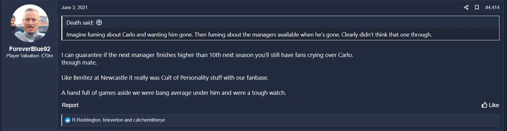Viewport: 507px width, 131px height.
Task: Click the June 3, 2021 post date
Action: coord(74,8)
